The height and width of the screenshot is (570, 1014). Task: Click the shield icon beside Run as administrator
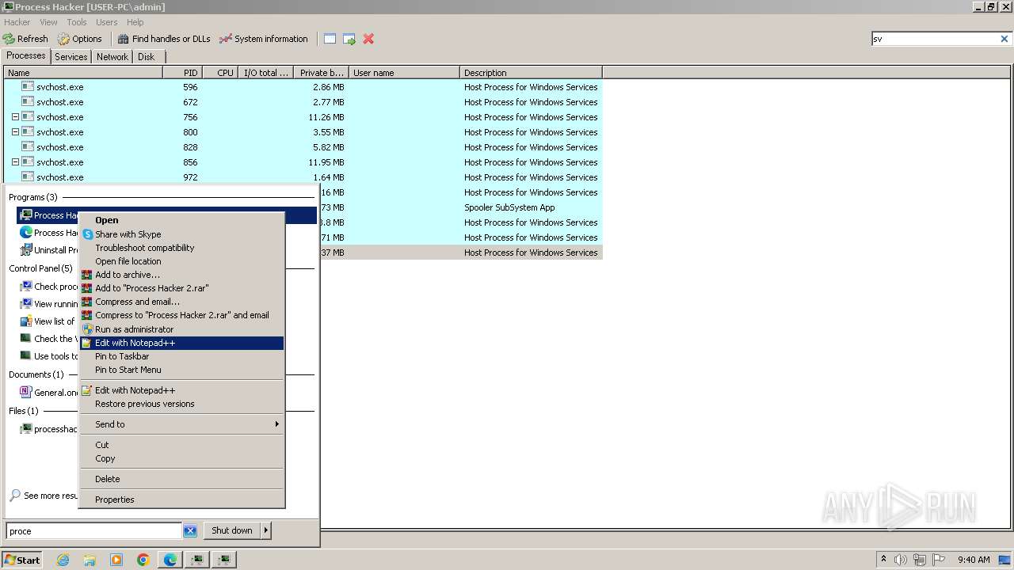[87, 329]
